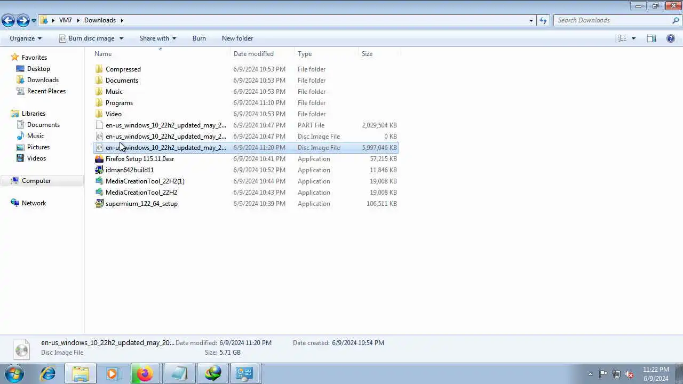The height and width of the screenshot is (384, 683).
Task: Click the Search Downloads field
Action: click(613, 20)
